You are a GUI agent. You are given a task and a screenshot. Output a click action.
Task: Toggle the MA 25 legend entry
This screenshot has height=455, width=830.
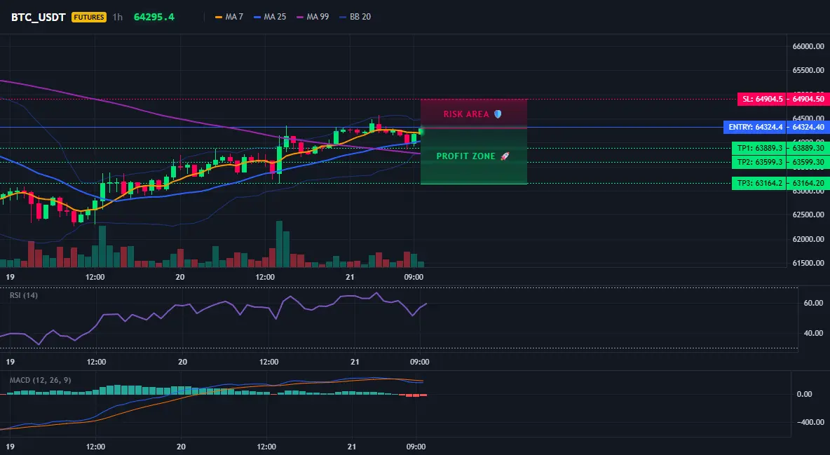270,17
